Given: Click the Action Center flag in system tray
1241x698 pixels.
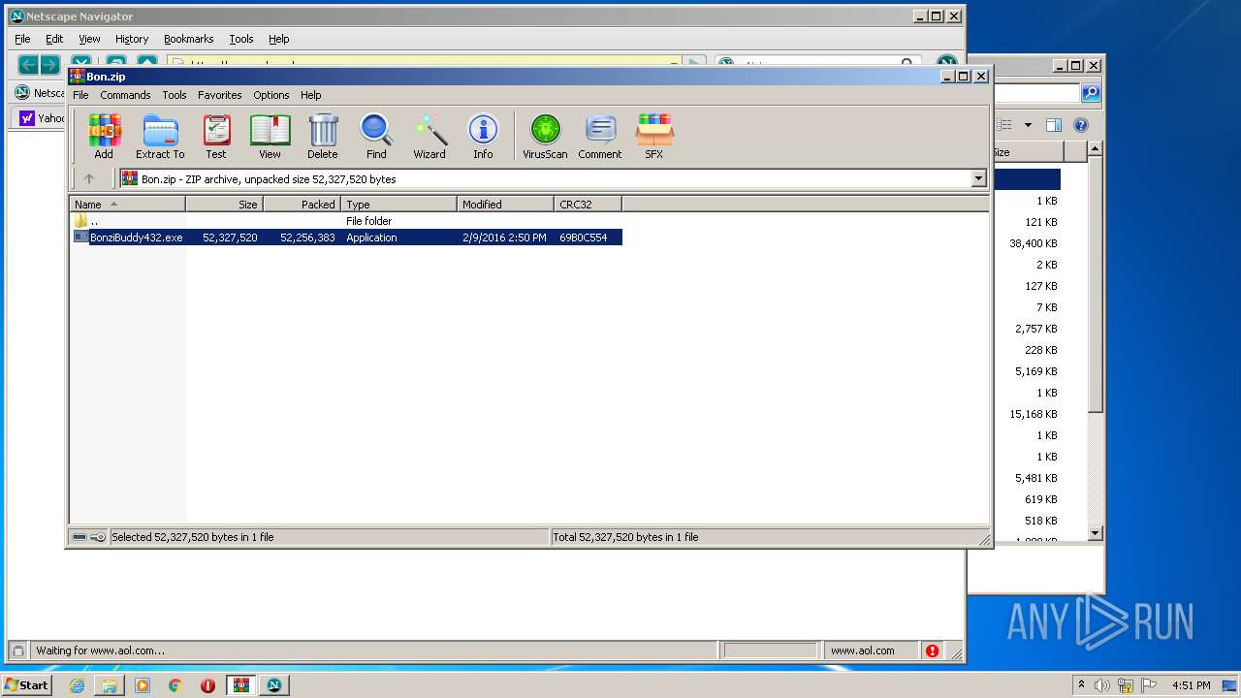Looking at the screenshot, I should (1149, 685).
